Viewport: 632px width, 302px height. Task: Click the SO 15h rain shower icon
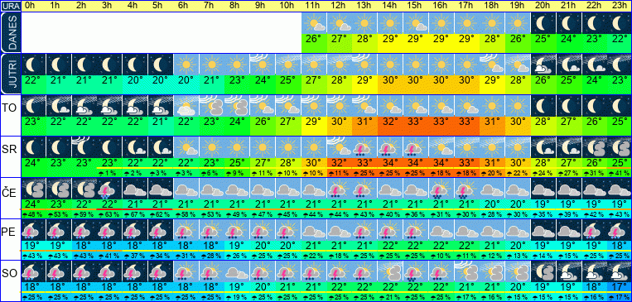pyautogui.click(x=416, y=271)
